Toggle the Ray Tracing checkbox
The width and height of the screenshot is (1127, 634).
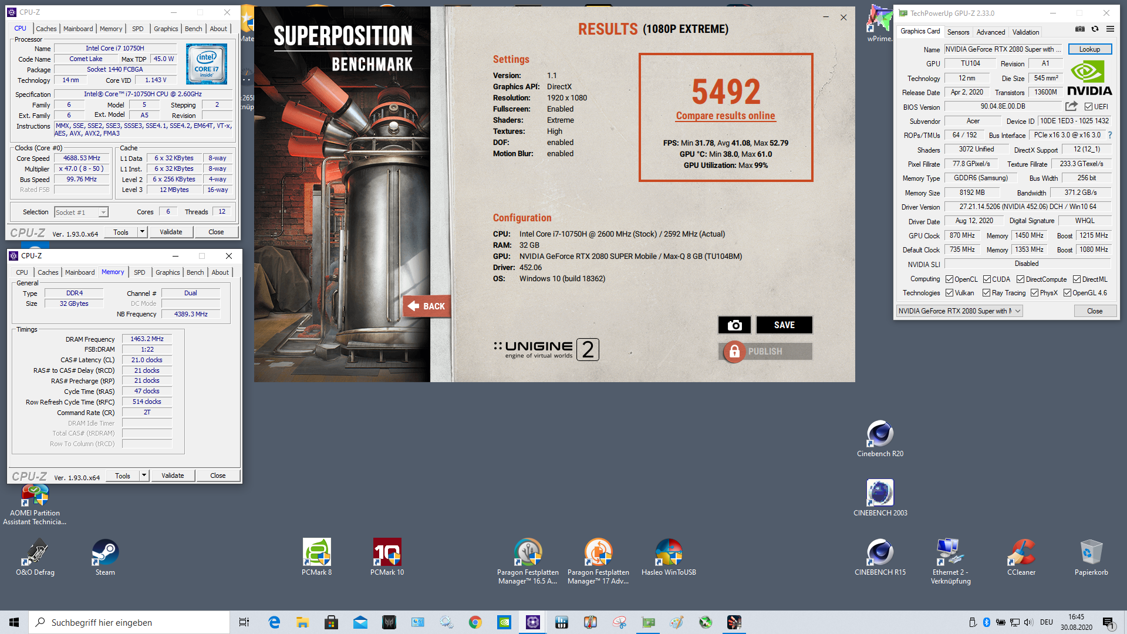987,293
